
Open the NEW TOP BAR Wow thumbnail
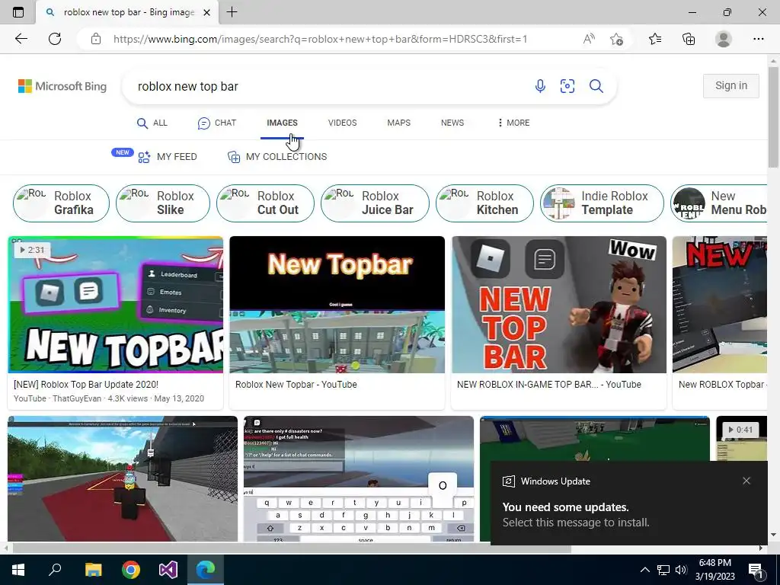558,305
